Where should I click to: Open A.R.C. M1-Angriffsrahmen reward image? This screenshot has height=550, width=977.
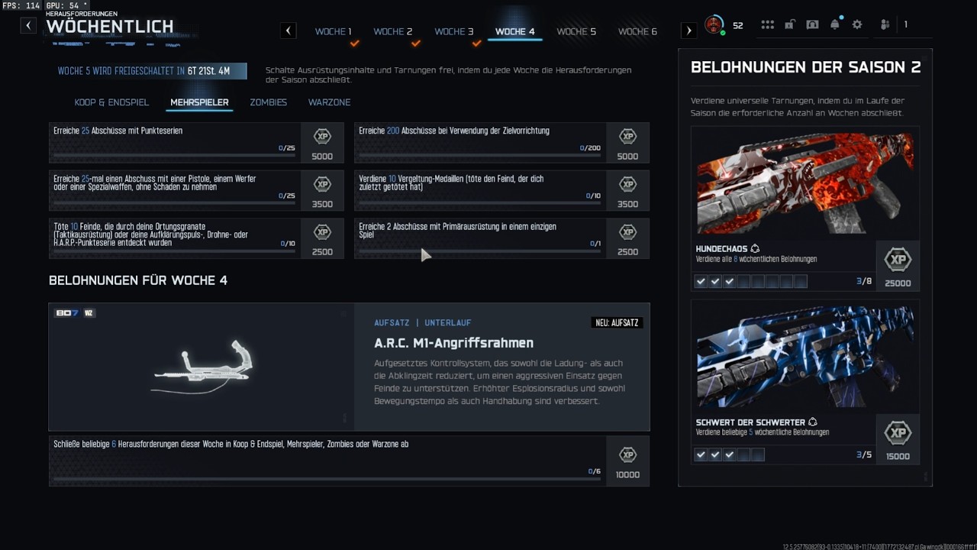point(202,367)
